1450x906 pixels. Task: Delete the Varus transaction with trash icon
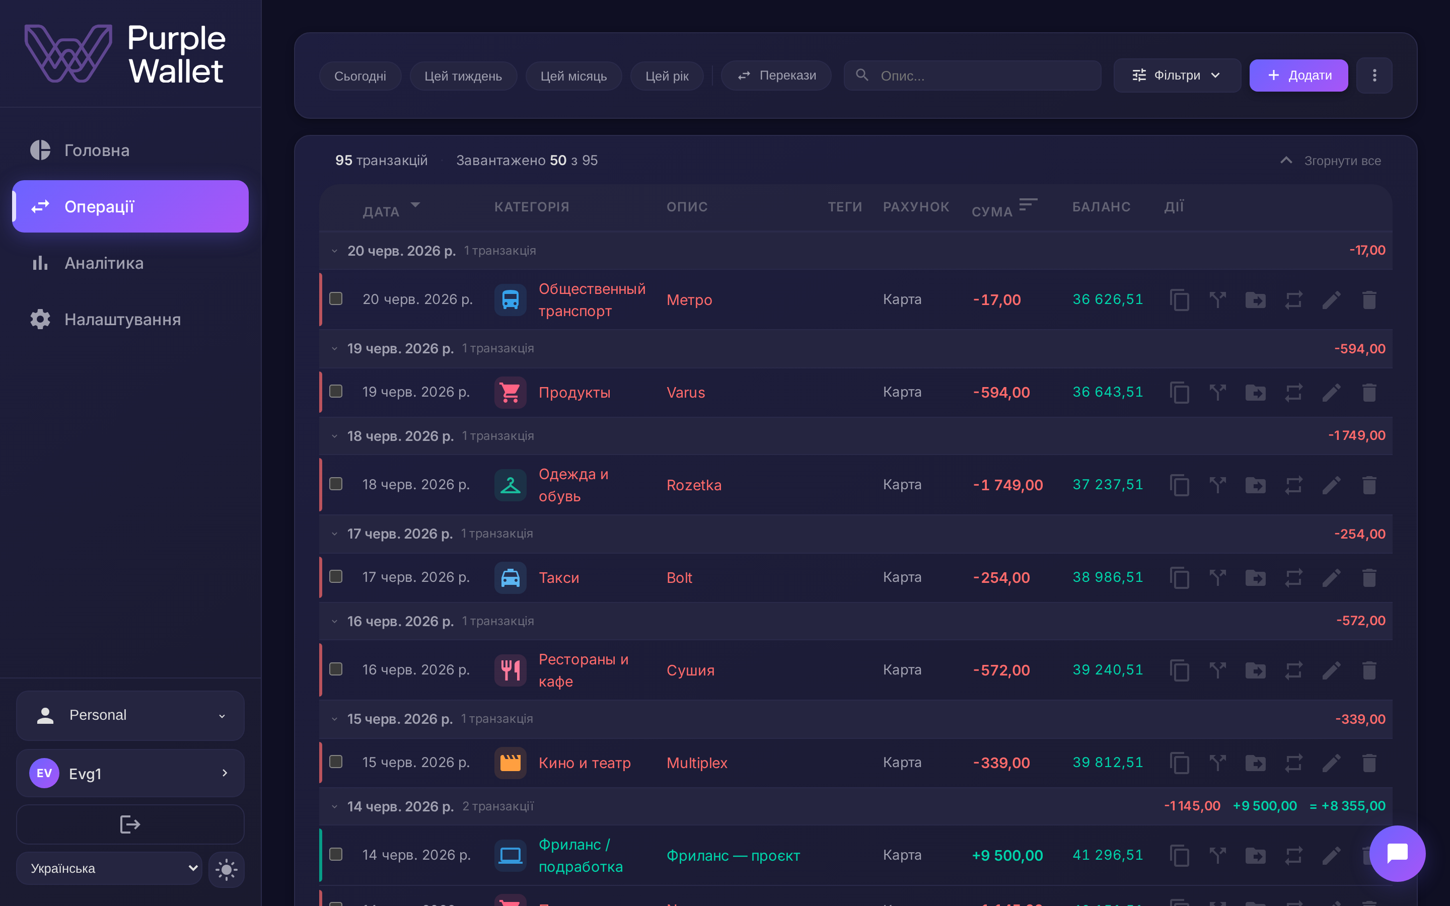click(x=1369, y=393)
